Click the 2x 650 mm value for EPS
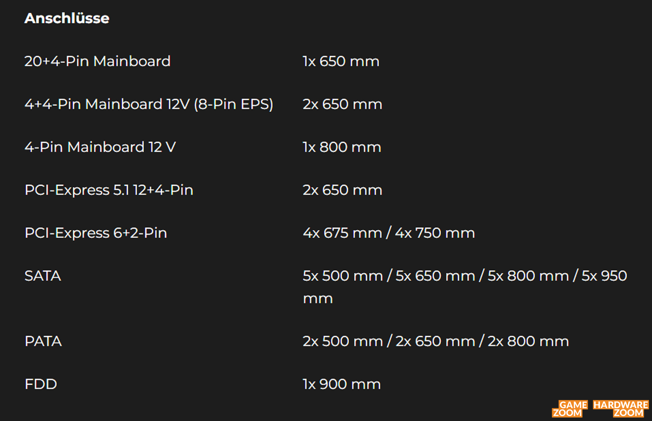 pos(343,104)
